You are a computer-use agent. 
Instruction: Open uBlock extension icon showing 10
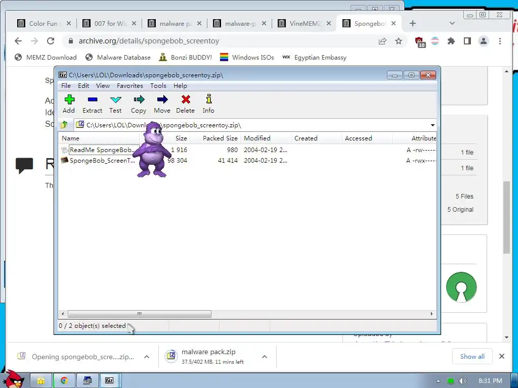click(420, 41)
